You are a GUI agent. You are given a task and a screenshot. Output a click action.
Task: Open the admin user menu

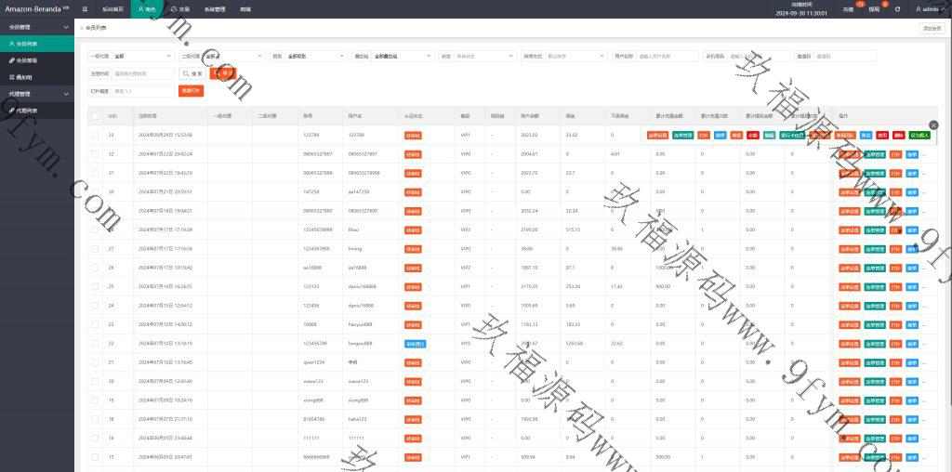(x=928, y=8)
